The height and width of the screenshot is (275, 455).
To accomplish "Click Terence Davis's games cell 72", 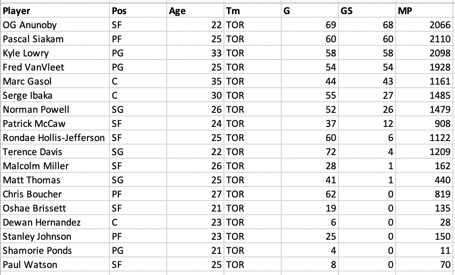I will [310, 152].
